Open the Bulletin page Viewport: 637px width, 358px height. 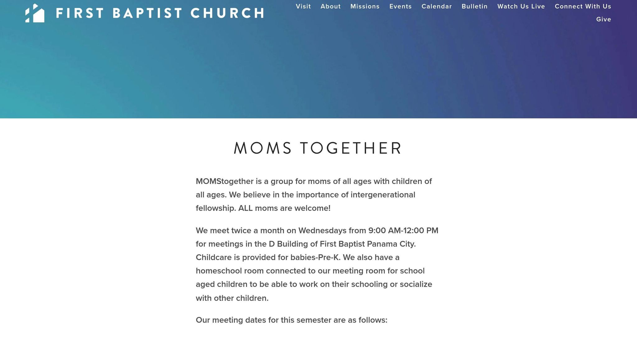(474, 6)
